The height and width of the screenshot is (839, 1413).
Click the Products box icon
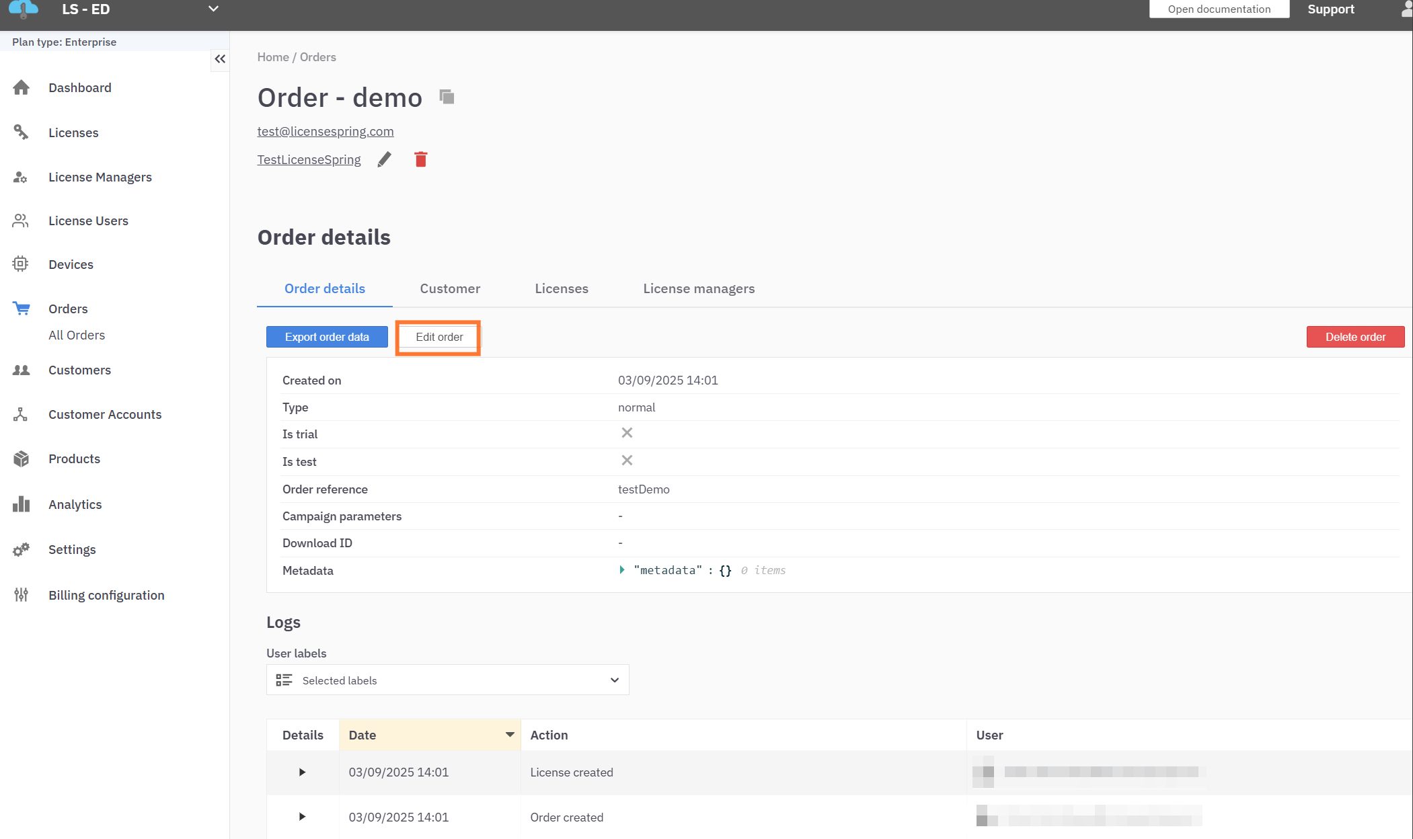(x=21, y=458)
